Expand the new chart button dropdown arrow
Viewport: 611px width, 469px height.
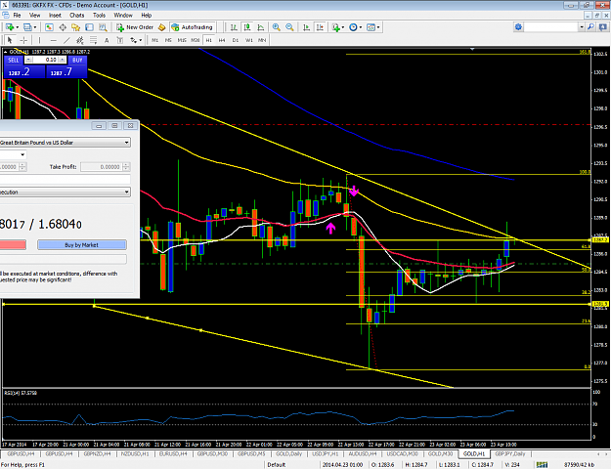tap(18, 27)
